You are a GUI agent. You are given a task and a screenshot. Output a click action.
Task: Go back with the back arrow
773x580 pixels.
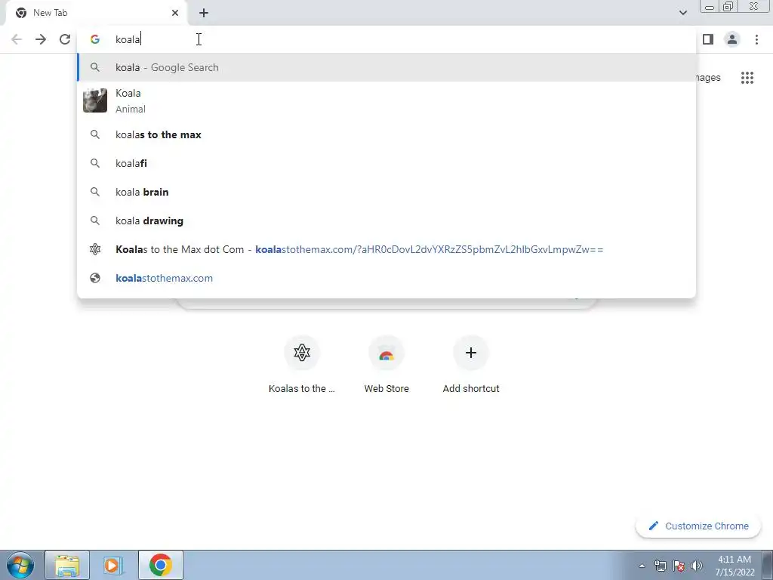pyautogui.click(x=17, y=39)
